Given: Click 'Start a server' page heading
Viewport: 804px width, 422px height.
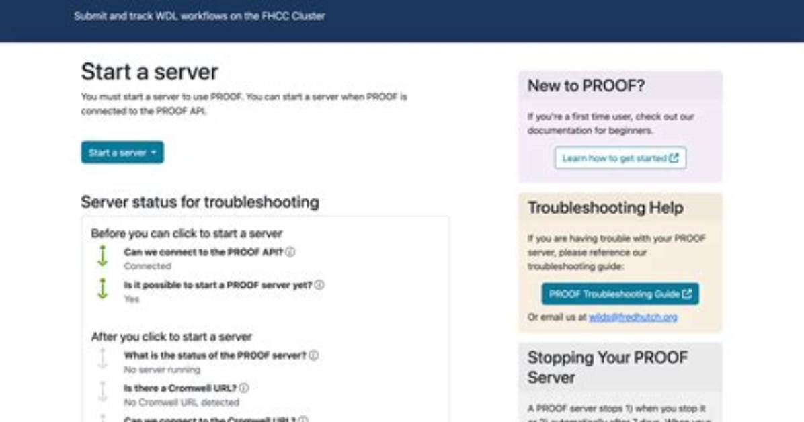Looking at the screenshot, I should pyautogui.click(x=149, y=72).
